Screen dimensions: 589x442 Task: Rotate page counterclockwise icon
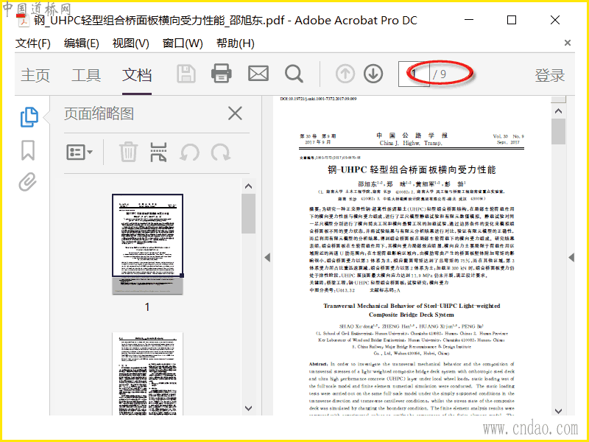(x=189, y=152)
